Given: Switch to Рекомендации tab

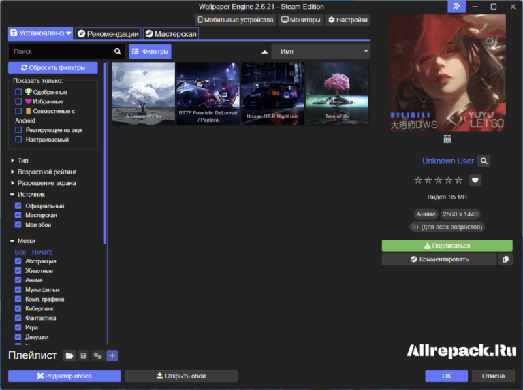Looking at the screenshot, I should click(x=108, y=33).
